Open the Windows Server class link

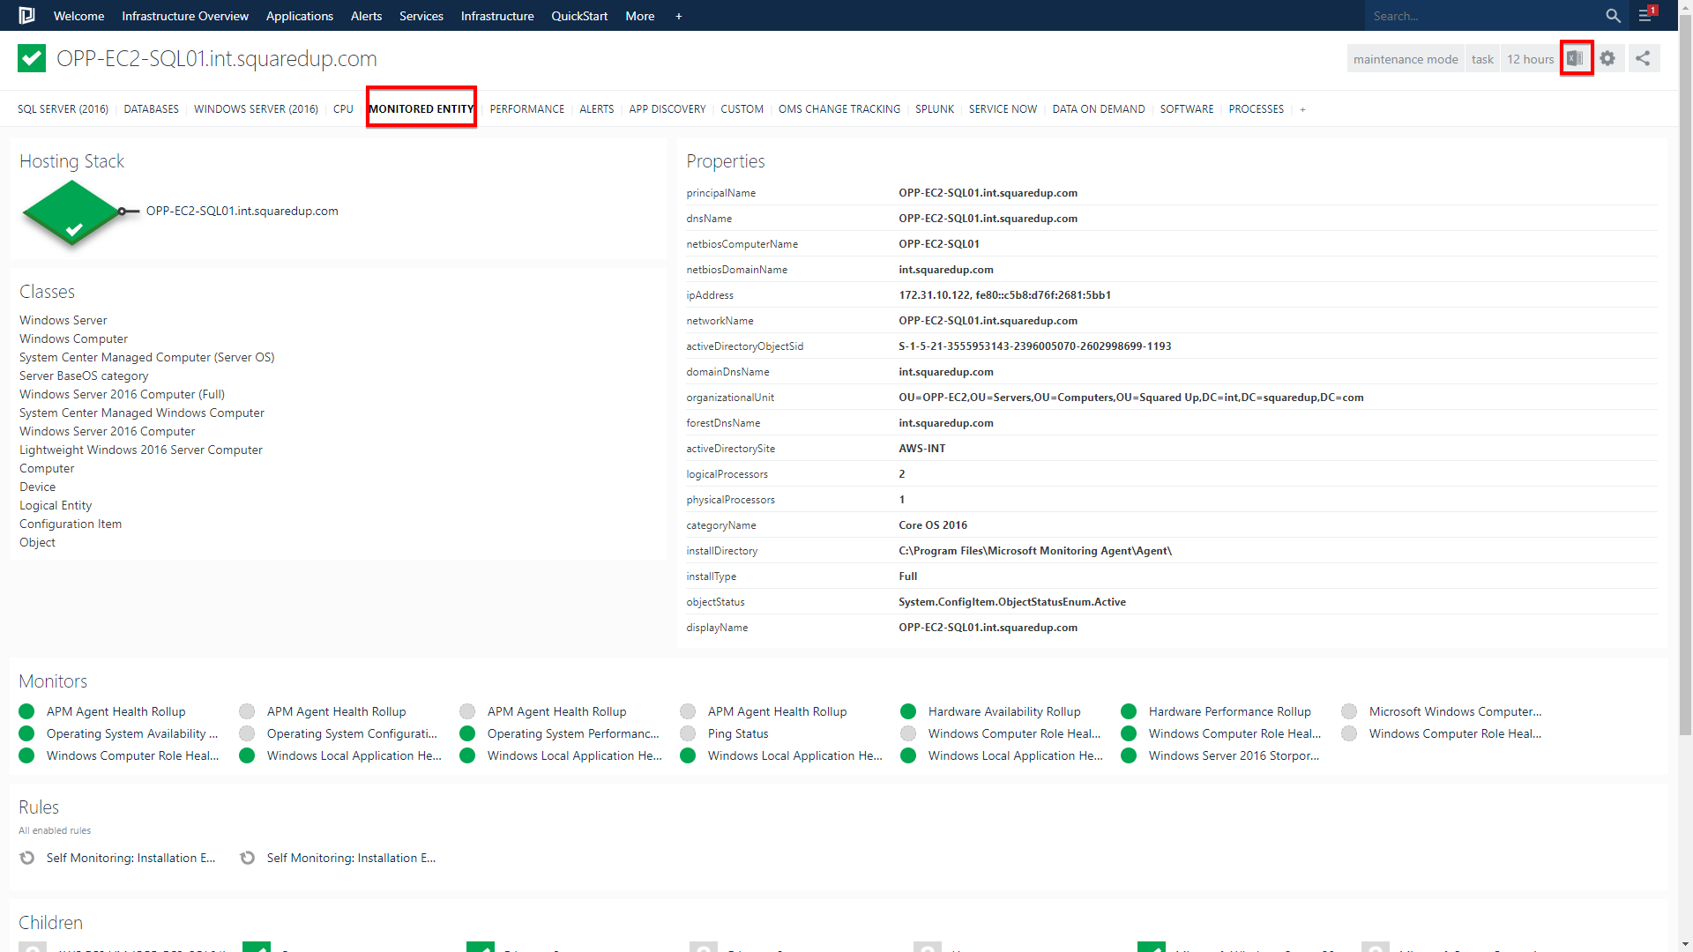(x=63, y=320)
